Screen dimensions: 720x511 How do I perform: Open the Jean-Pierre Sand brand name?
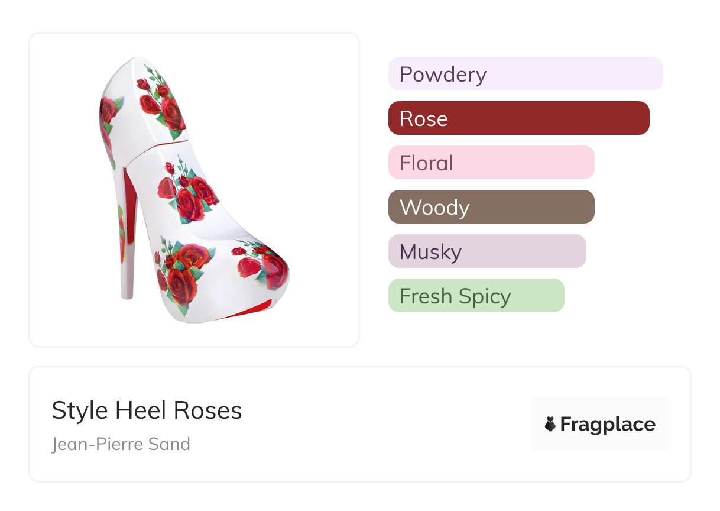coord(121,444)
